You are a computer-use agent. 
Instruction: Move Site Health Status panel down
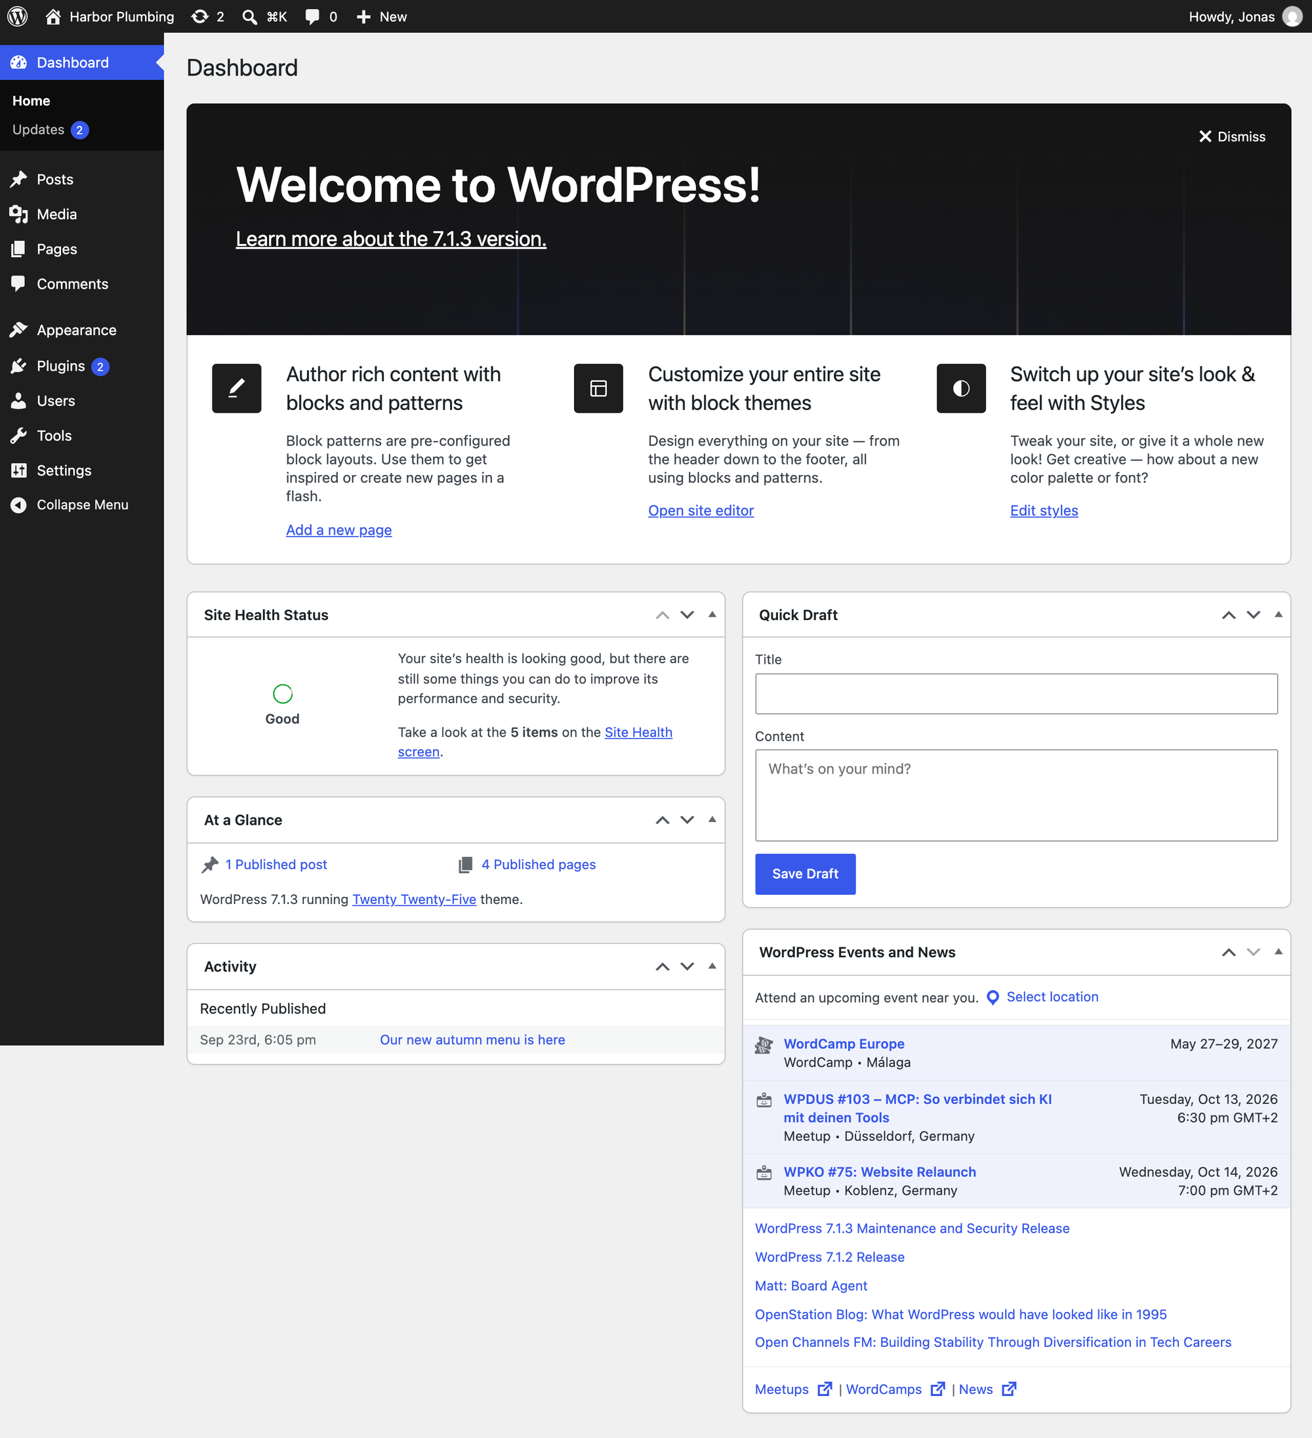687,615
